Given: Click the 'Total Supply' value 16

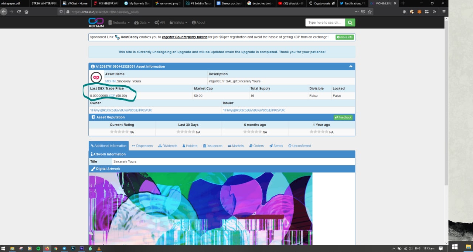Looking at the screenshot, I should pyautogui.click(x=252, y=96).
